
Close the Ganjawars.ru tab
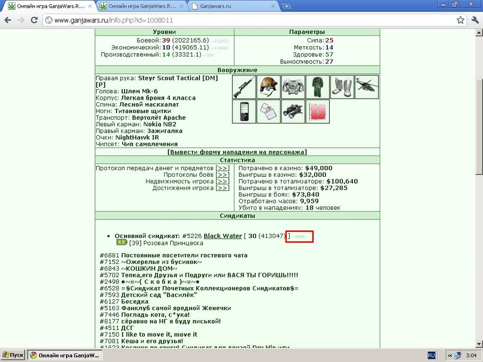click(273, 6)
